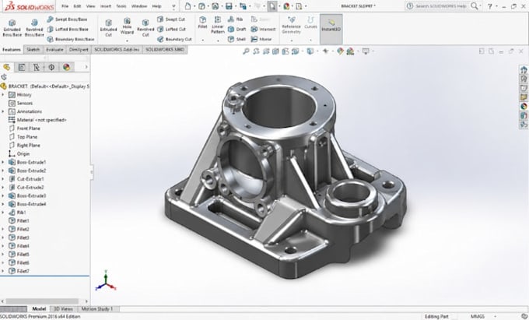
Task: Open the Window menu
Action: pos(139,6)
